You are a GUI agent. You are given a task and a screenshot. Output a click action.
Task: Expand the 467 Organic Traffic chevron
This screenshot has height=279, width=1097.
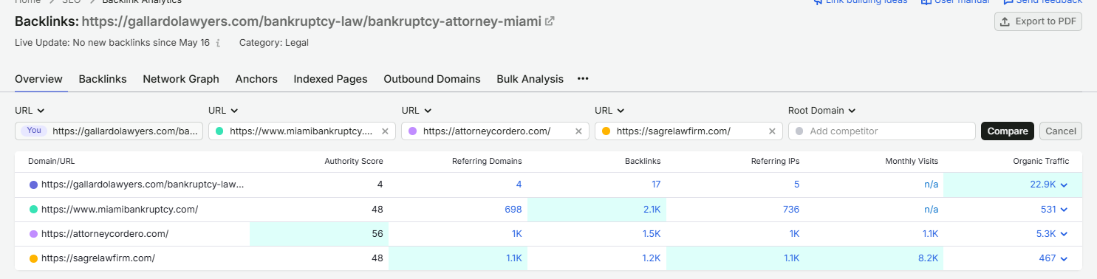(1064, 258)
